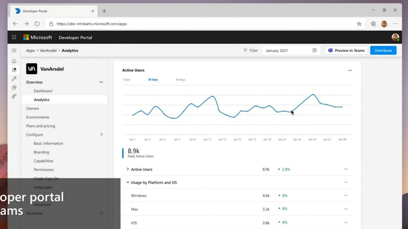View site lock security icon
Image resolution: width=408 pixels, height=229 pixels.
click(51, 24)
